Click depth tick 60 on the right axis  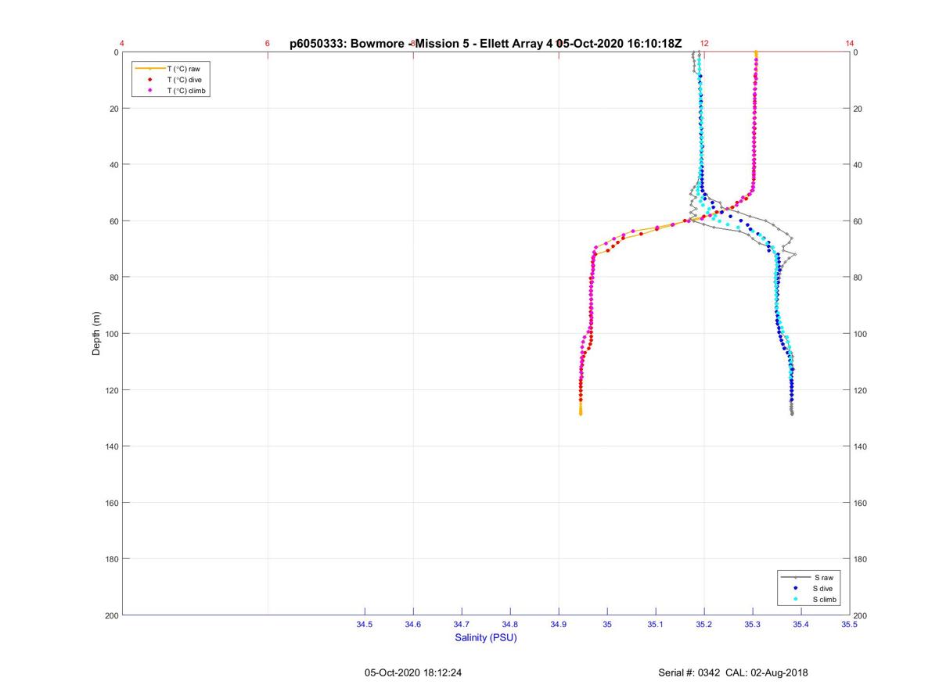pos(858,221)
